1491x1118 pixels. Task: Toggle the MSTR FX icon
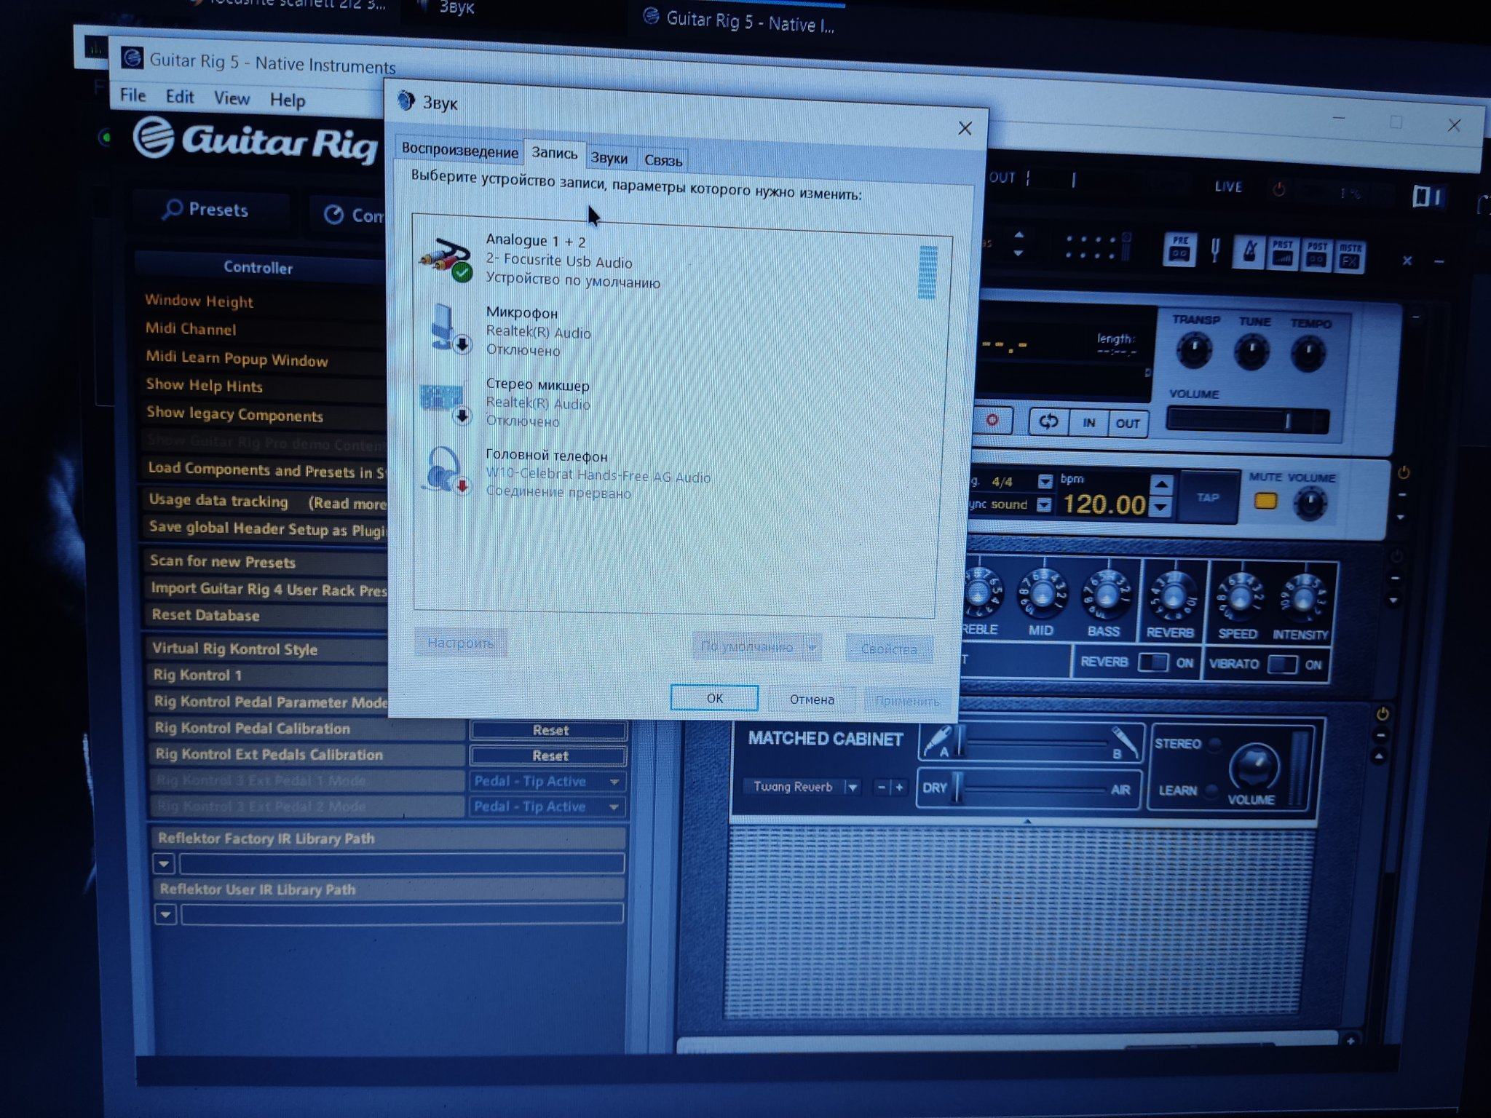pos(1349,258)
